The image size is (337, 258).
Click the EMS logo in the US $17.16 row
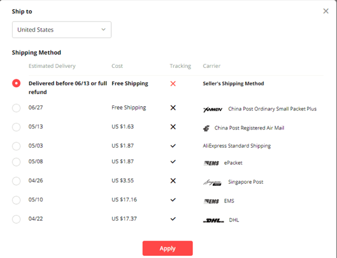pos(211,201)
